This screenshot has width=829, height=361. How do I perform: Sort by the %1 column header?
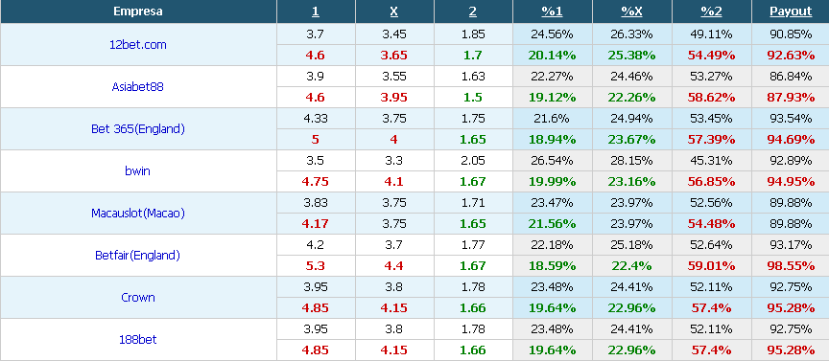(x=553, y=11)
